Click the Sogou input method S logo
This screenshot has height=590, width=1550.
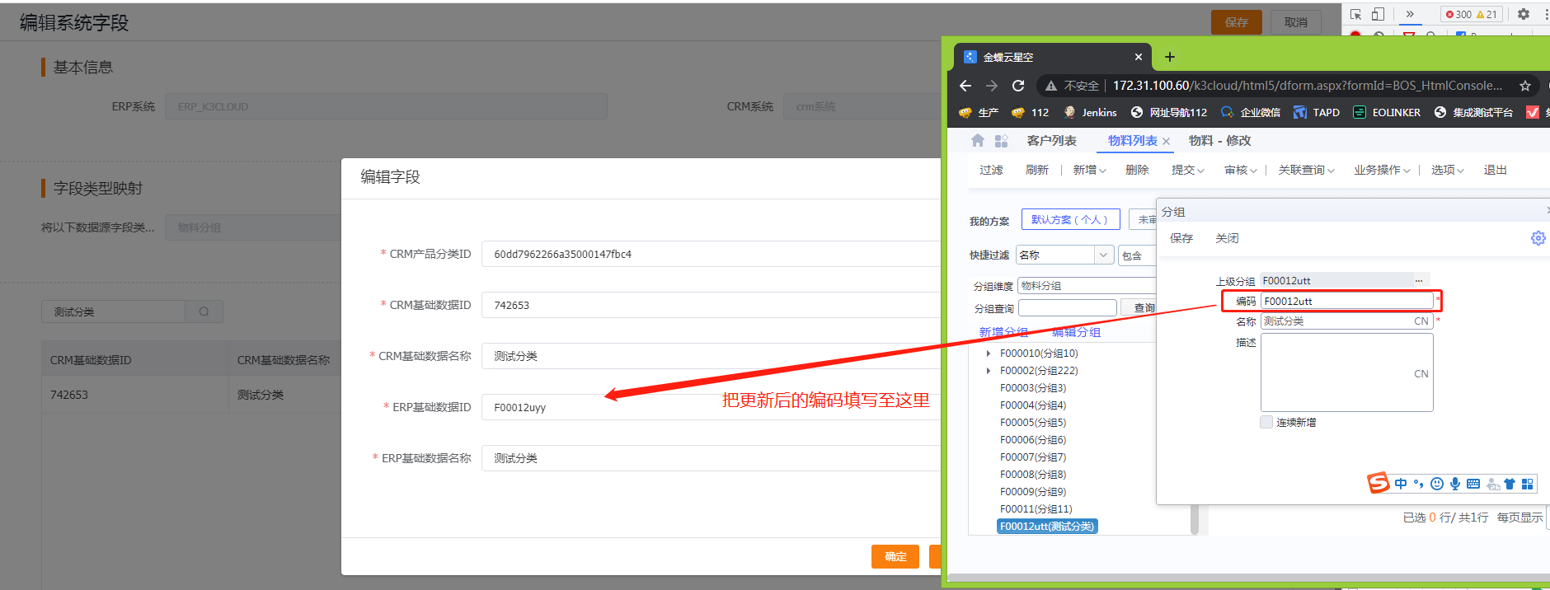pyautogui.click(x=1379, y=483)
